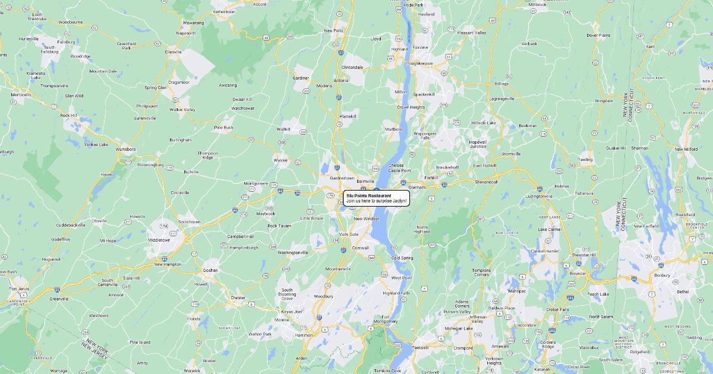Screen dimensions: 713x374
Task: Select the Danbury city label
Action: pos(661,275)
